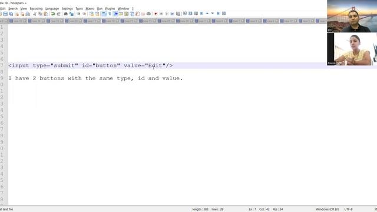
Task: Click 'lines : 39' in status bar
Action: (x=217, y=210)
